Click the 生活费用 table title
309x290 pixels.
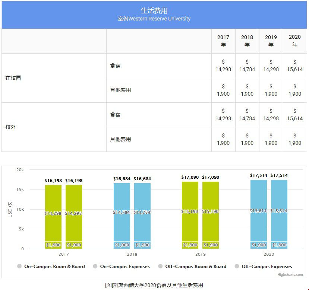point(154,11)
